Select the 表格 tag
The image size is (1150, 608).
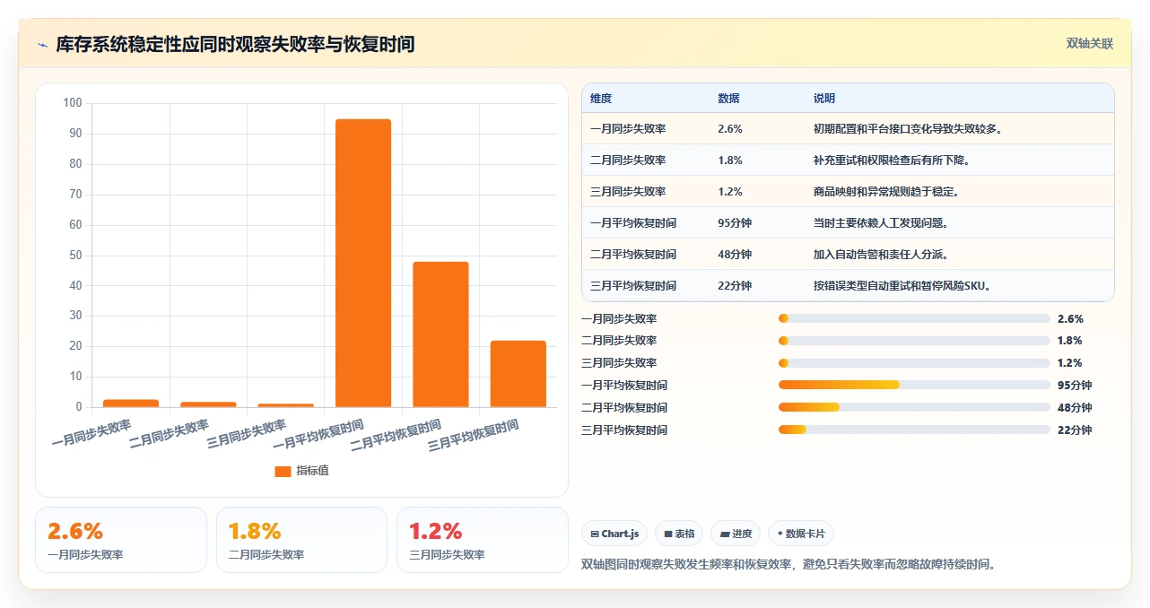(679, 534)
